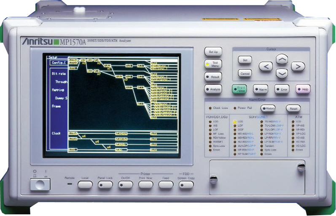This screenshot has height=216, width=336.
Task: Open the Set Up screen
Action: click(x=213, y=51)
